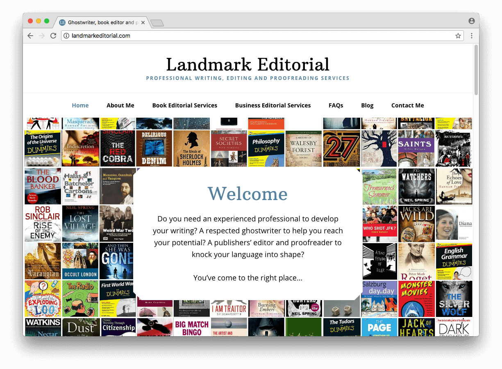Click the neon 27 book cover

341,148
